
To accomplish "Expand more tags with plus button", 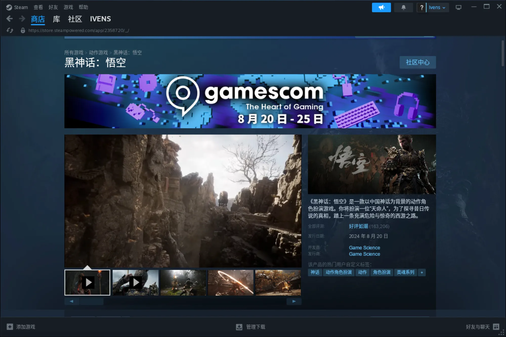I will pos(421,272).
